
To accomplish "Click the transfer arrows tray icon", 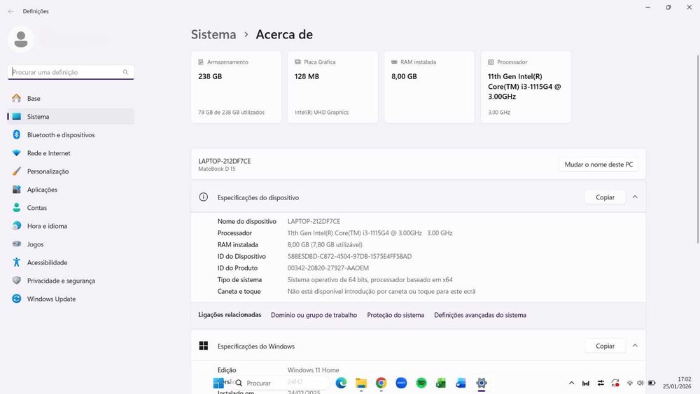I will click(x=601, y=383).
